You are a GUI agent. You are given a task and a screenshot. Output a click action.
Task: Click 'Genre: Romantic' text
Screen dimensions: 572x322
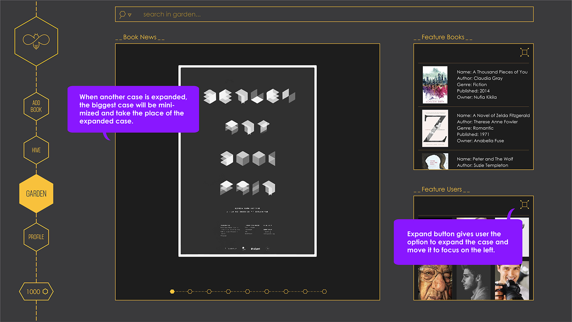(x=475, y=128)
